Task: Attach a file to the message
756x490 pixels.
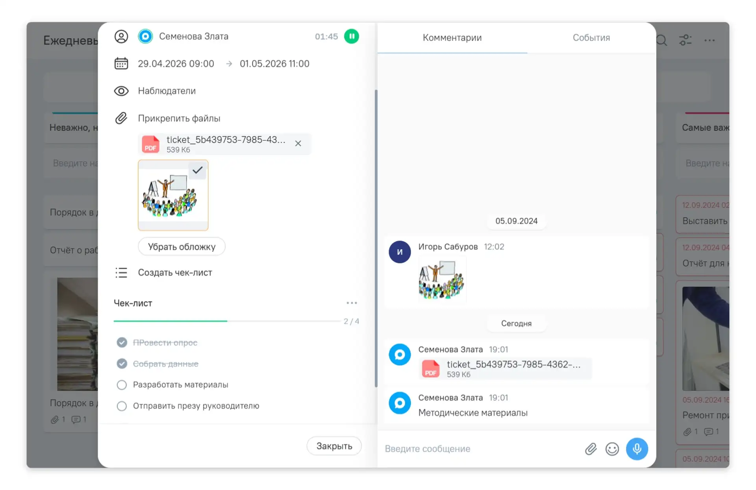Action: (x=591, y=449)
